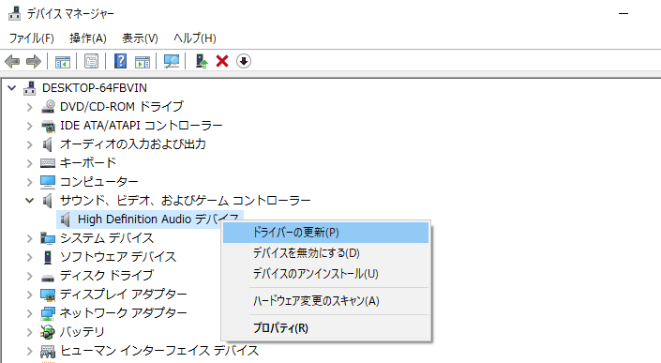Open the blue Help question-mark icon

pos(121,62)
